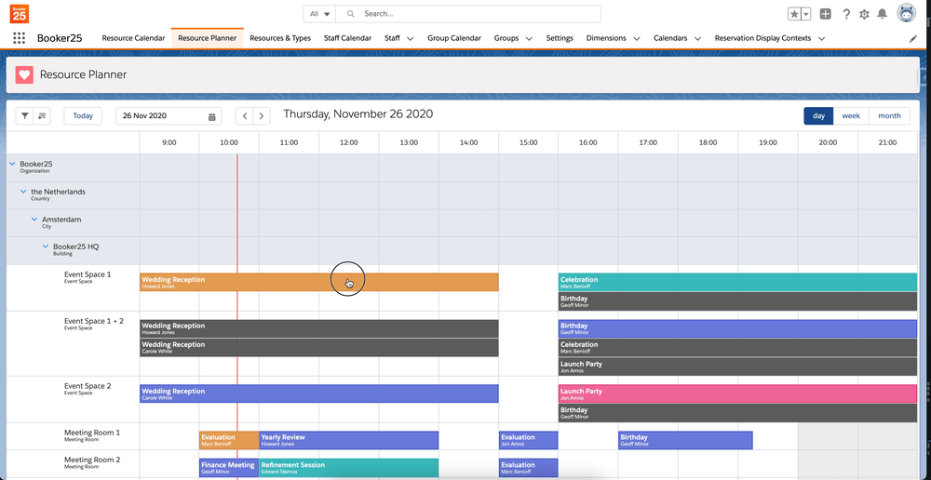
Task: Open the search scope All dropdown
Action: [x=319, y=14]
